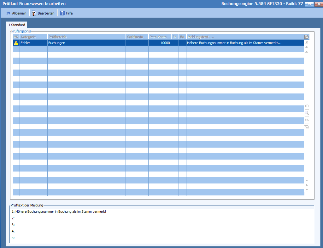Open the Allgemein menu
323x248 pixels.
click(x=16, y=13)
